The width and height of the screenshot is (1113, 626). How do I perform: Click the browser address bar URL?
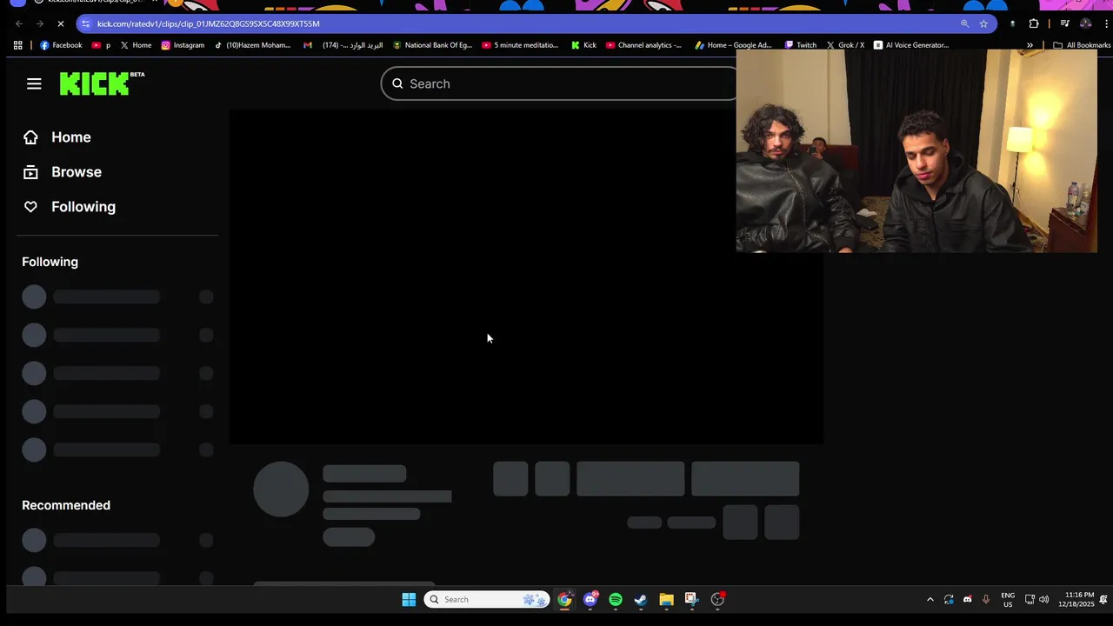[x=209, y=23]
